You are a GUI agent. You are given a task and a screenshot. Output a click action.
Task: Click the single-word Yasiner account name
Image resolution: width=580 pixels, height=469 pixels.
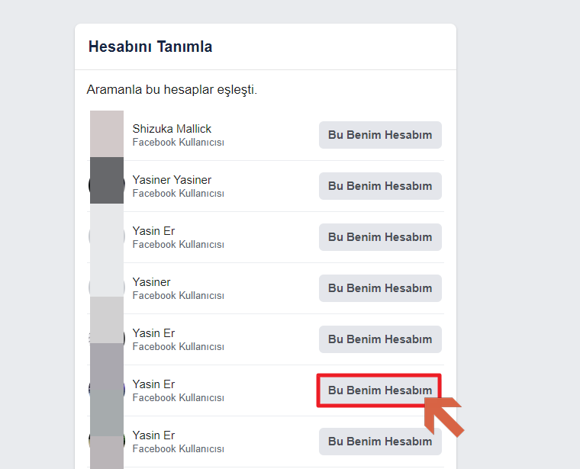tap(151, 282)
